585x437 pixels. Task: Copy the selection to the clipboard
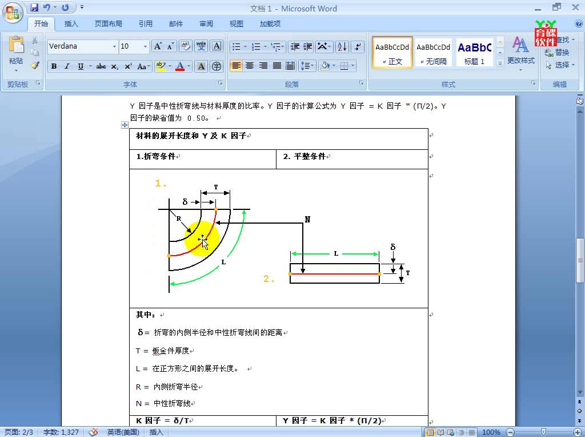[35, 53]
